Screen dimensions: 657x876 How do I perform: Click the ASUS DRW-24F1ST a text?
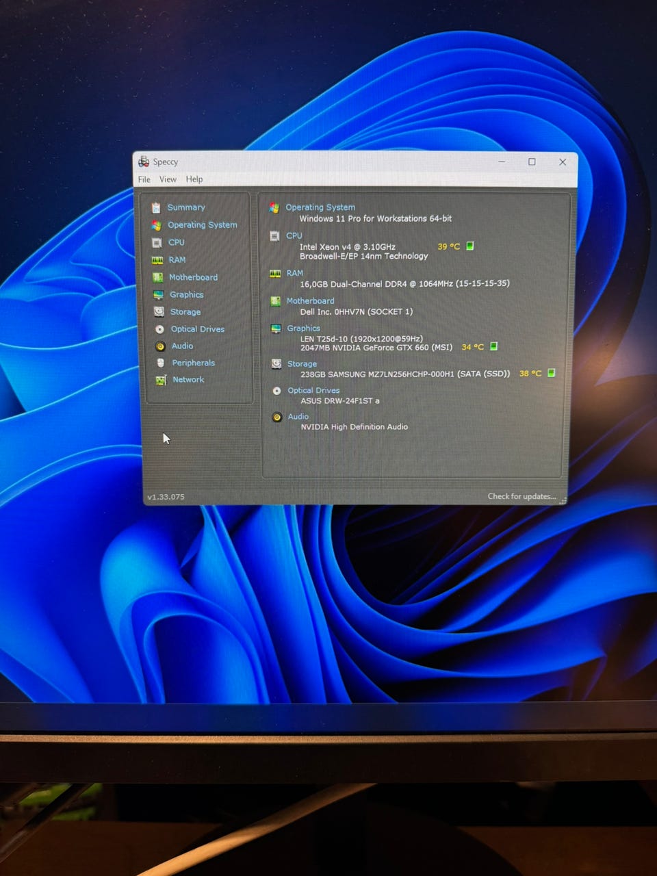tap(340, 401)
